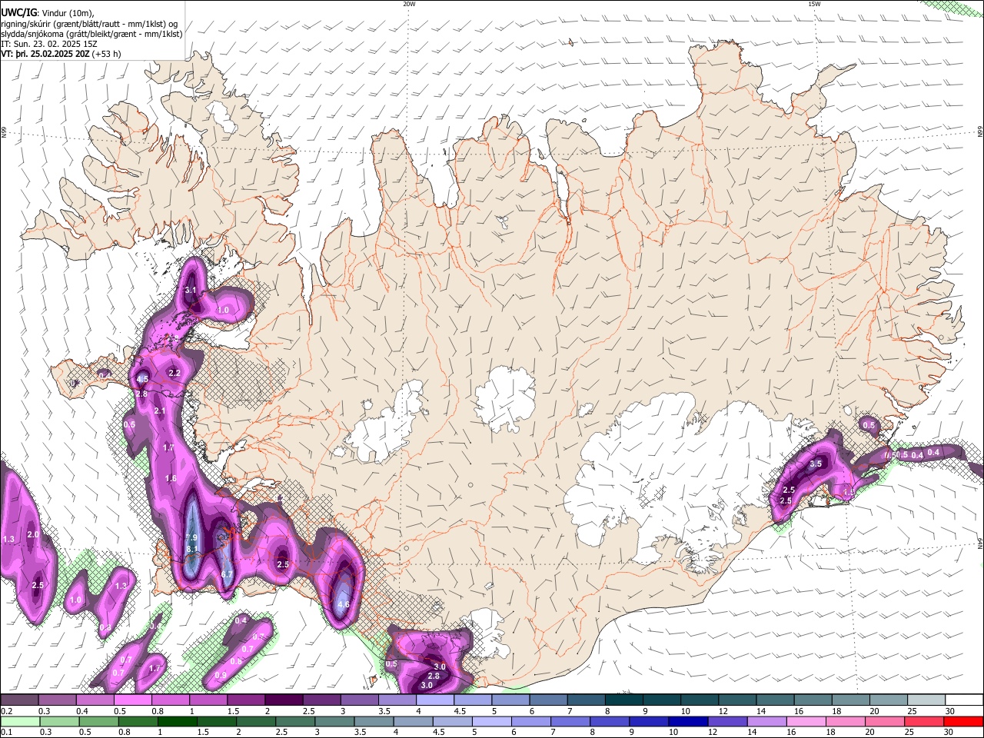
Task: Click the initialization time 'IT: Sun. 23. 02. 2025 15Z'
Action: [x=48, y=44]
